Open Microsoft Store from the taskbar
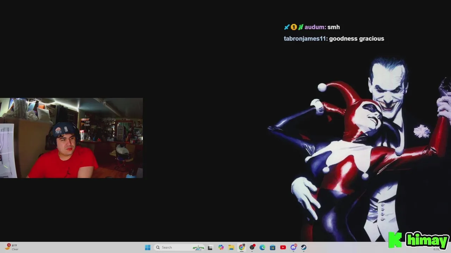451x253 pixels. click(x=272, y=247)
